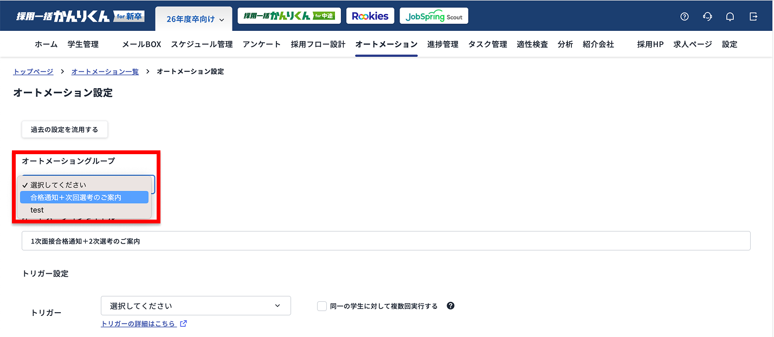Open the Rookies service icon
This screenshot has width=774, height=337.
(370, 16)
